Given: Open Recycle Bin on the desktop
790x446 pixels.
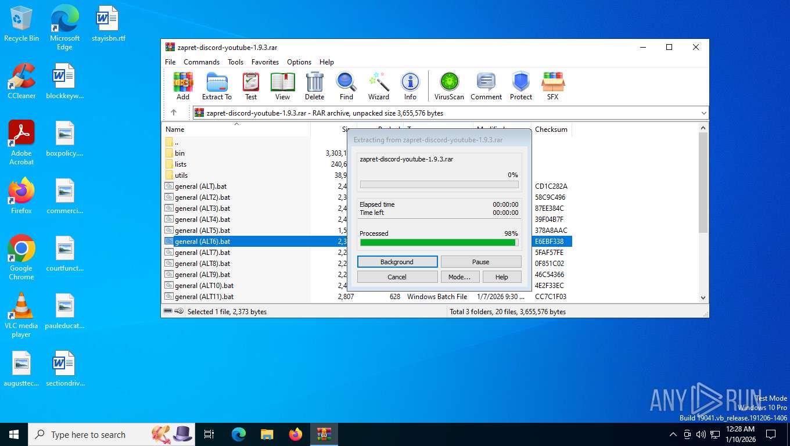Looking at the screenshot, I should point(21,24).
